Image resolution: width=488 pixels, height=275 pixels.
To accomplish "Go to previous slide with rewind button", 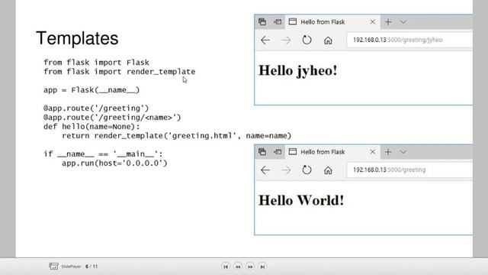I will click(238, 267).
